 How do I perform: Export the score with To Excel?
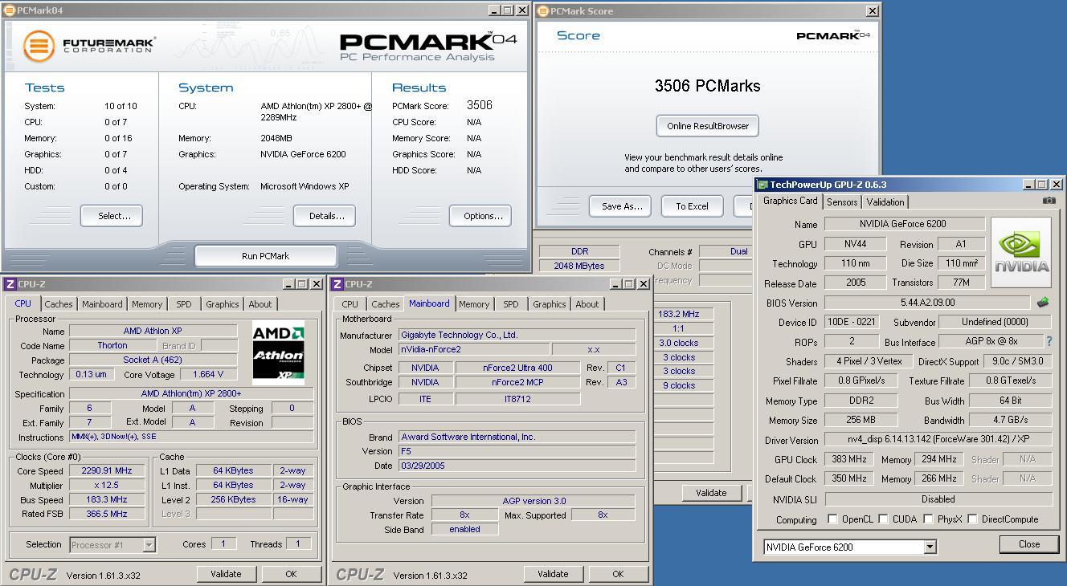click(x=692, y=206)
